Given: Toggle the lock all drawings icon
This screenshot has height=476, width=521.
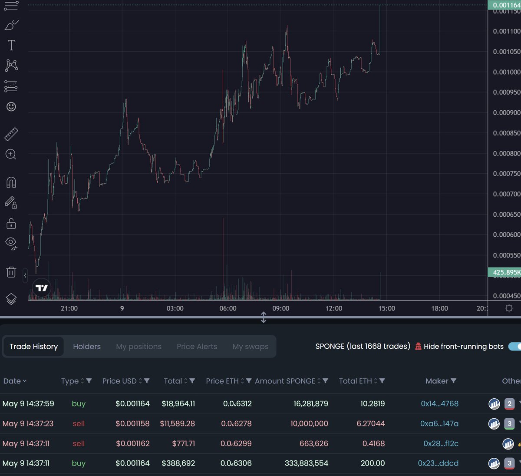Looking at the screenshot, I should point(11,223).
